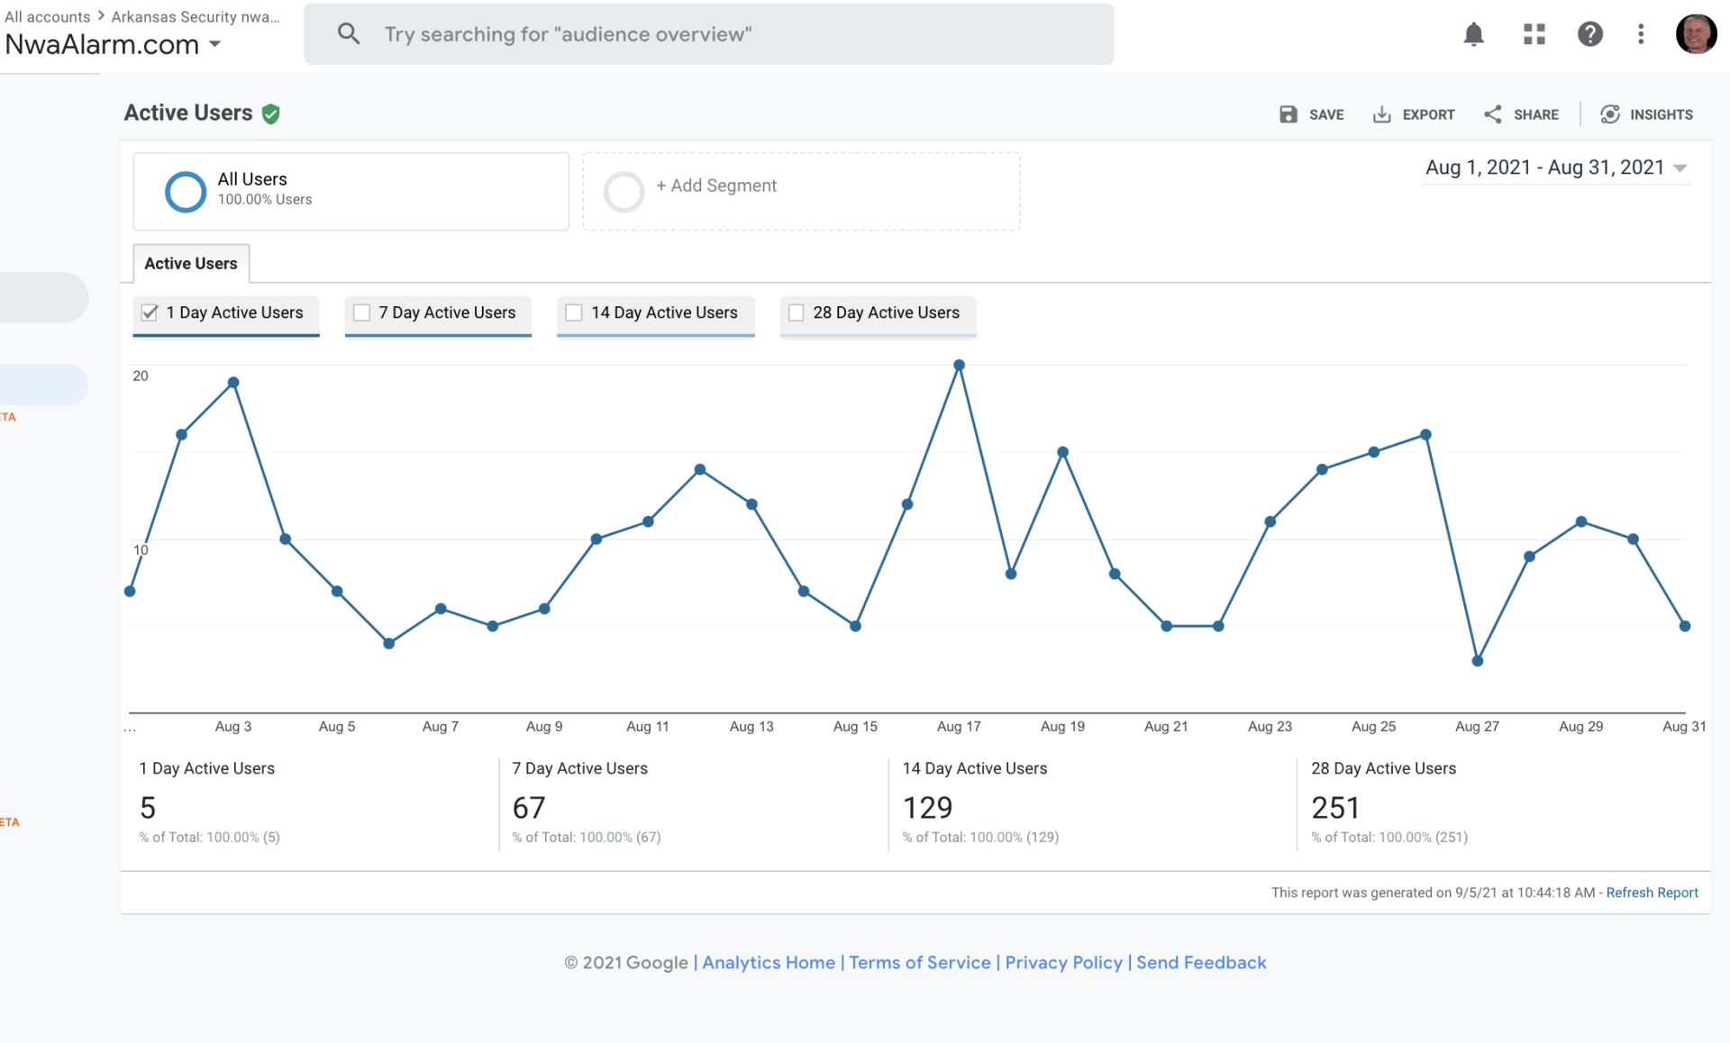The height and width of the screenshot is (1043, 1730).
Task: Click the help question mark icon
Action: tap(1589, 34)
